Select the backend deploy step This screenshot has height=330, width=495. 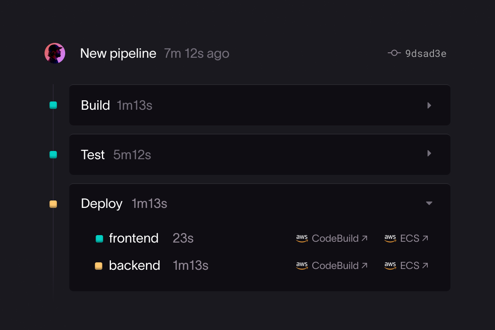click(x=134, y=266)
